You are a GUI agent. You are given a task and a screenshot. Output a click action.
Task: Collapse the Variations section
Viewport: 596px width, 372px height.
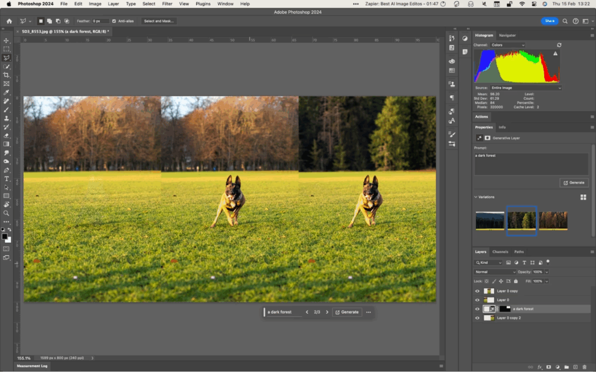[x=476, y=197]
